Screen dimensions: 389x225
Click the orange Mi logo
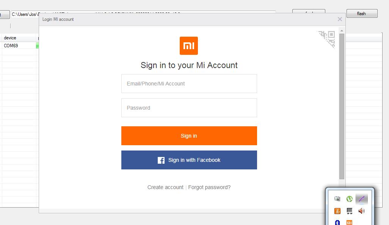(x=189, y=46)
